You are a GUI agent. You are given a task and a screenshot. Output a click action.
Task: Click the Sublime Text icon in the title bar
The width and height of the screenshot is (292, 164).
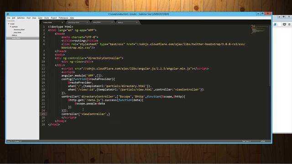(8, 14)
